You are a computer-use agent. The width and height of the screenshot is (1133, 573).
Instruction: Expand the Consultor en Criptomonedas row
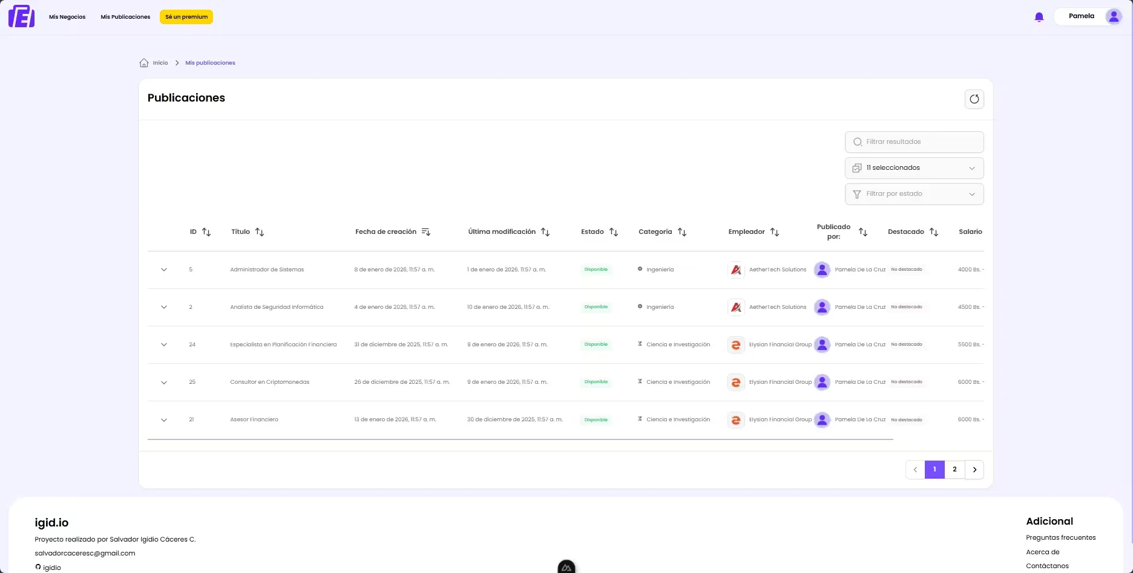(164, 383)
